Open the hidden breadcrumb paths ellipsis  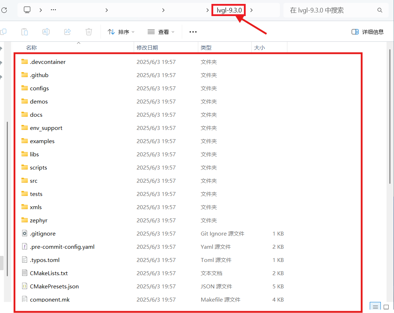53,10
